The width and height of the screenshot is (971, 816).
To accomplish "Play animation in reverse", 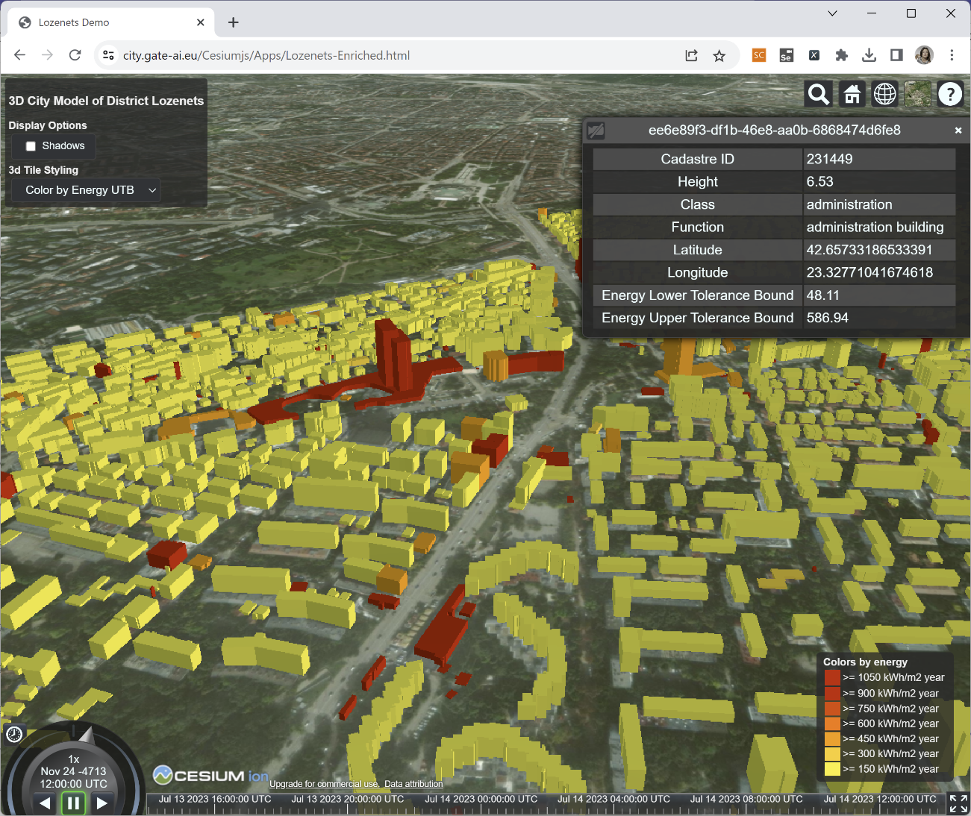I will point(46,803).
